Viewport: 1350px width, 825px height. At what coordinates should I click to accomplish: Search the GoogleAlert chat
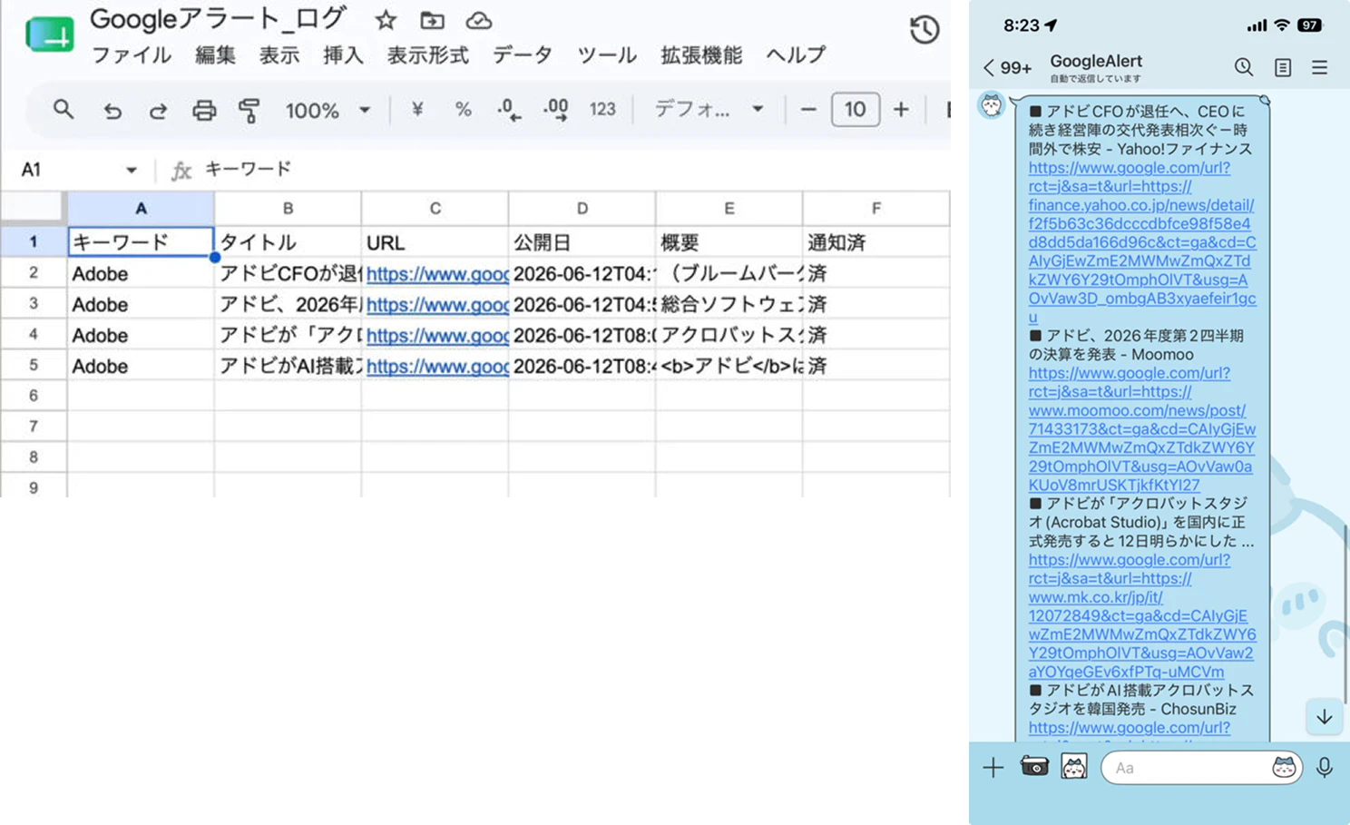coord(1243,67)
